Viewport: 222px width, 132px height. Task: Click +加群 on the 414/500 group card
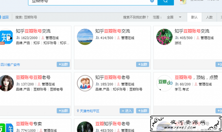(143, 64)
